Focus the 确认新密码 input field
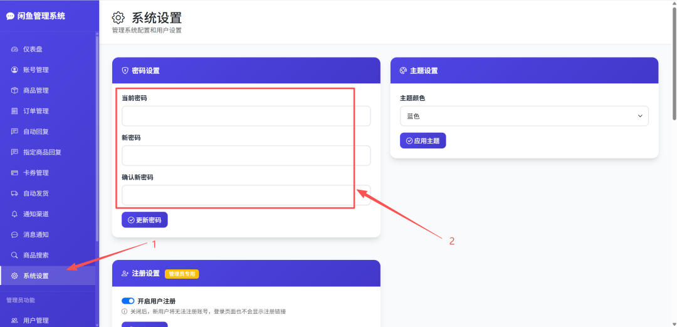 [x=246, y=195]
